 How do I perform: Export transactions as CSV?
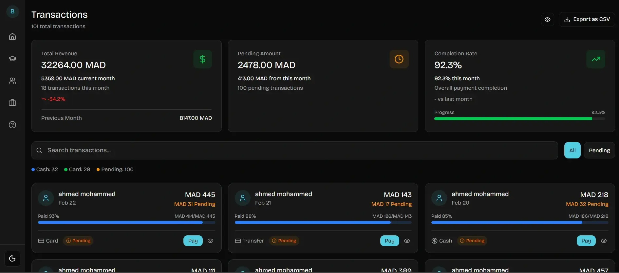pyautogui.click(x=587, y=20)
